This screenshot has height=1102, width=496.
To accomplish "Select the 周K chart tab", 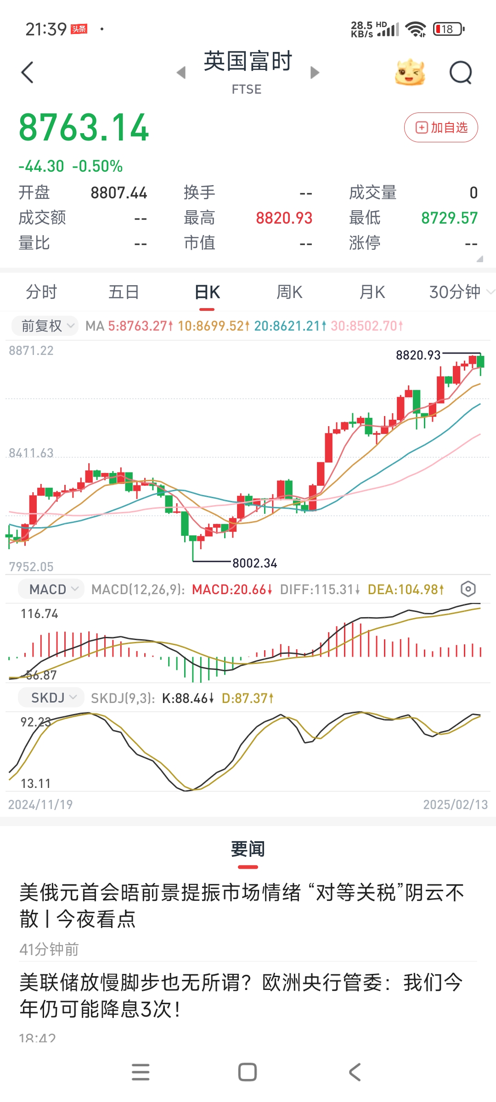I will [289, 292].
